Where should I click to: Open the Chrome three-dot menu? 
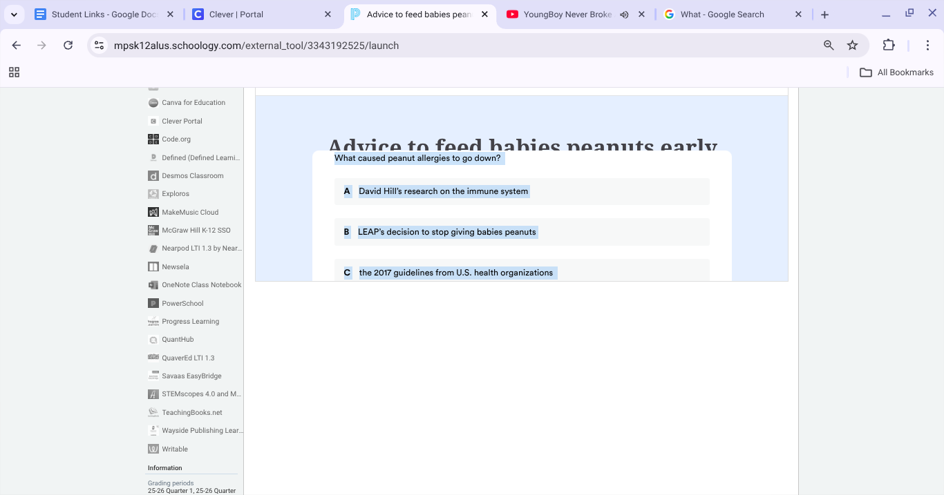click(x=927, y=46)
